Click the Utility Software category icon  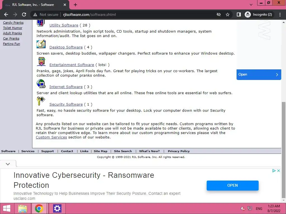pos(41,23)
